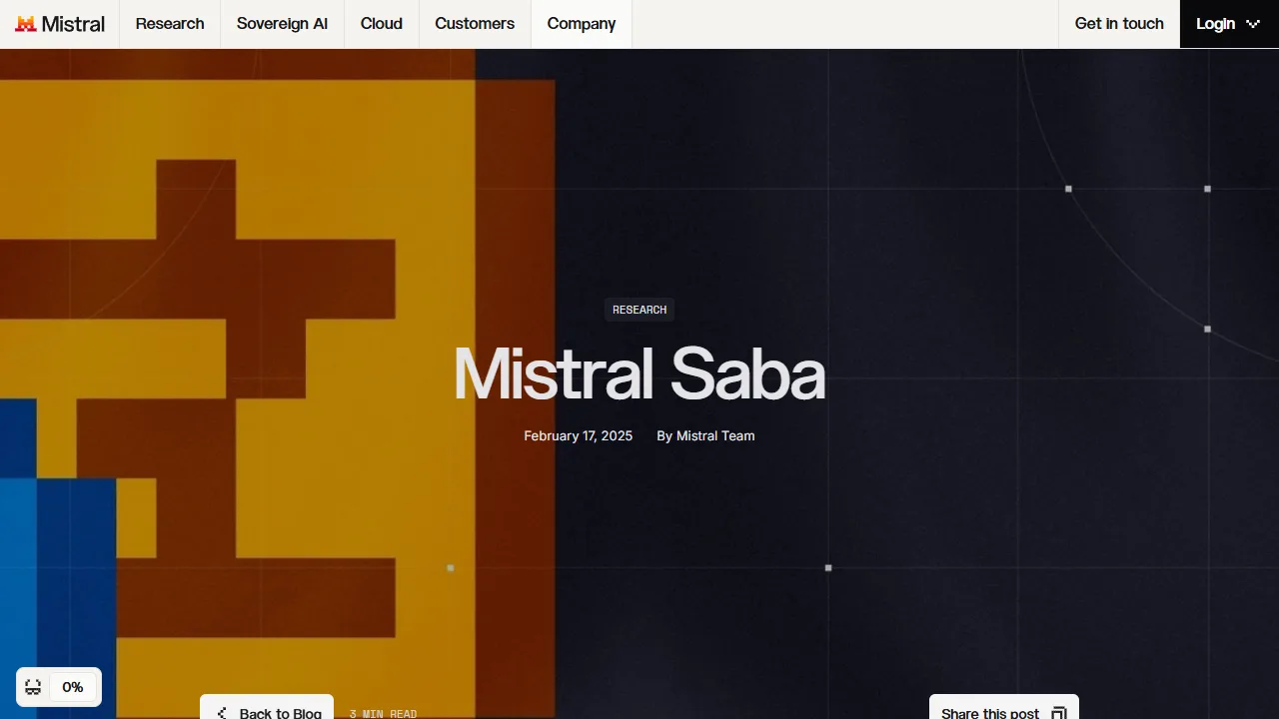The height and width of the screenshot is (719, 1279).
Task: Click Share this post button
Action: (x=1004, y=709)
